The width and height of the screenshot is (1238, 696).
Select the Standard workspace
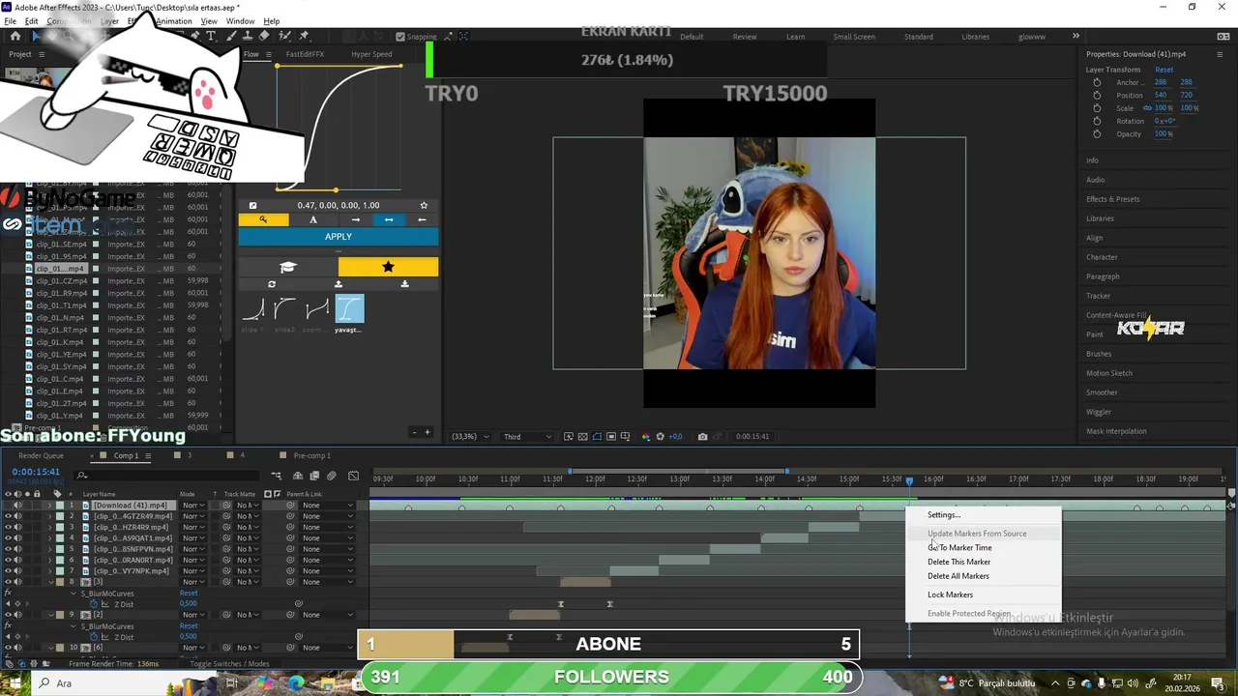918,37
